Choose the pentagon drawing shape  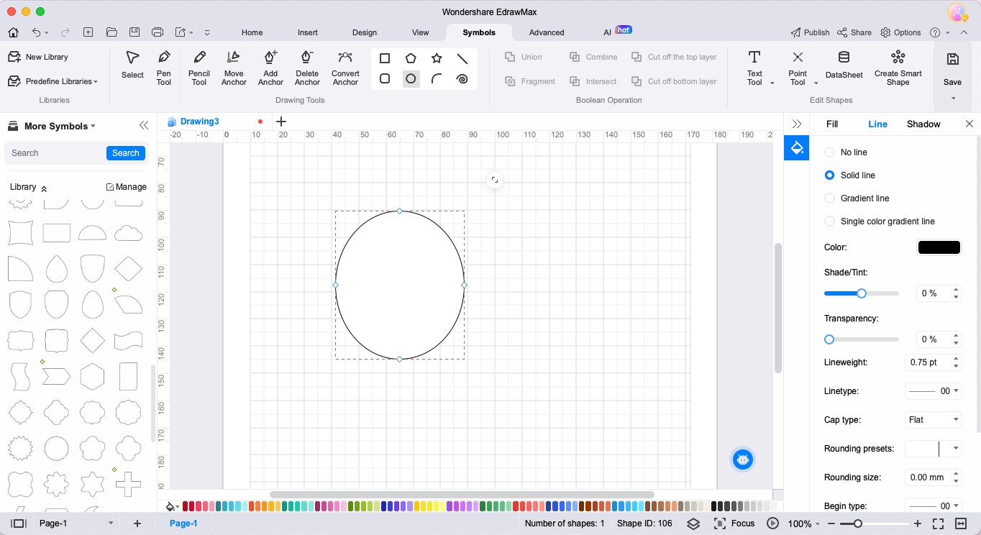tap(411, 58)
